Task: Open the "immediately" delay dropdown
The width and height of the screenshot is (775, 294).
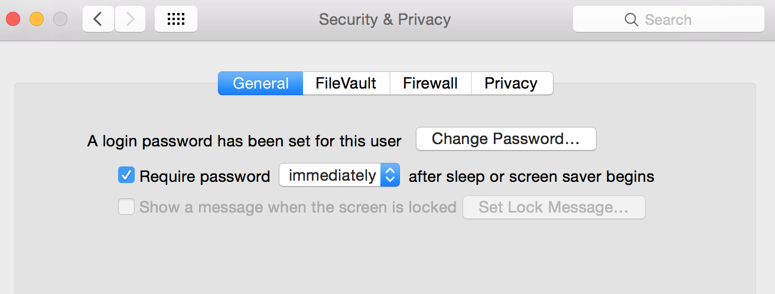Action: 339,175
